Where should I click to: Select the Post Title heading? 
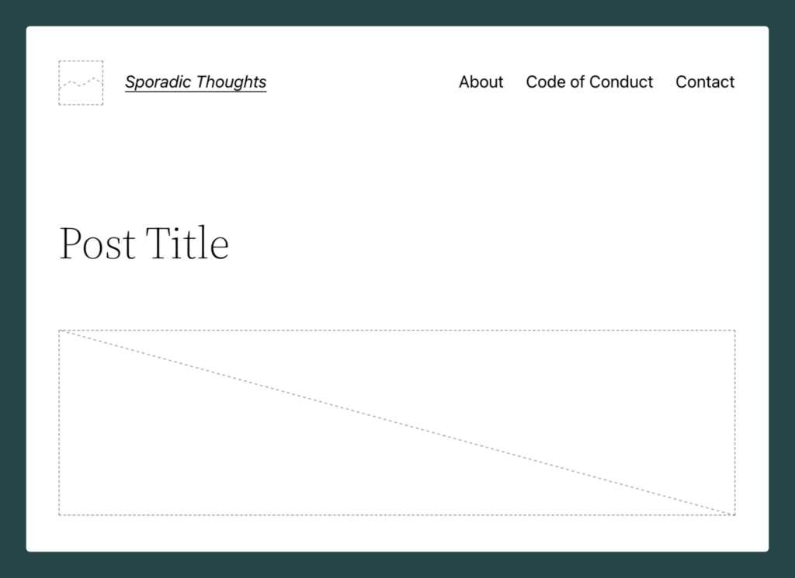(x=144, y=243)
